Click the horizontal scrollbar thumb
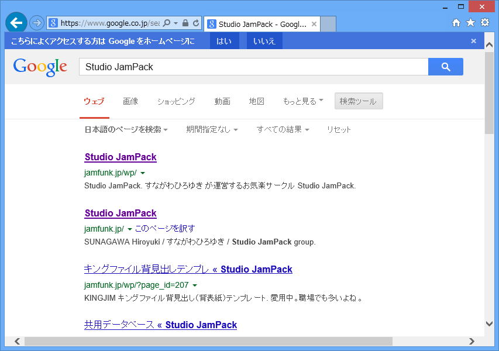The height and width of the screenshot is (351, 499). 208,341
